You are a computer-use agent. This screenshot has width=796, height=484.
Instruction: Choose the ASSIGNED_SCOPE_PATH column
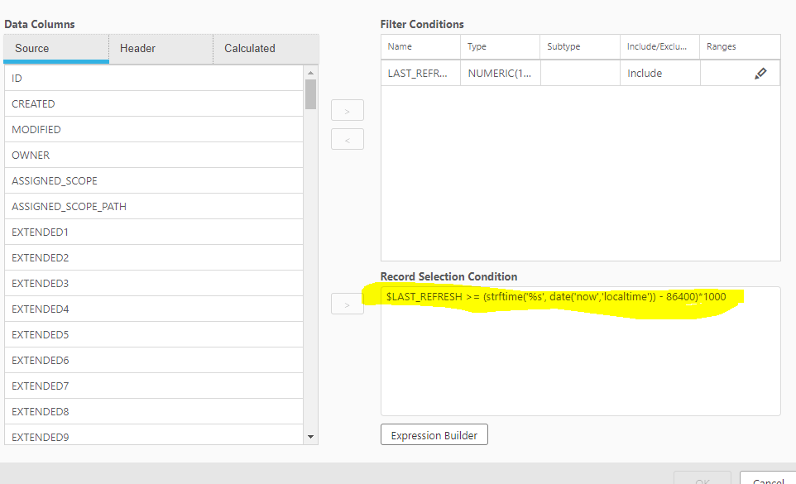(154, 207)
